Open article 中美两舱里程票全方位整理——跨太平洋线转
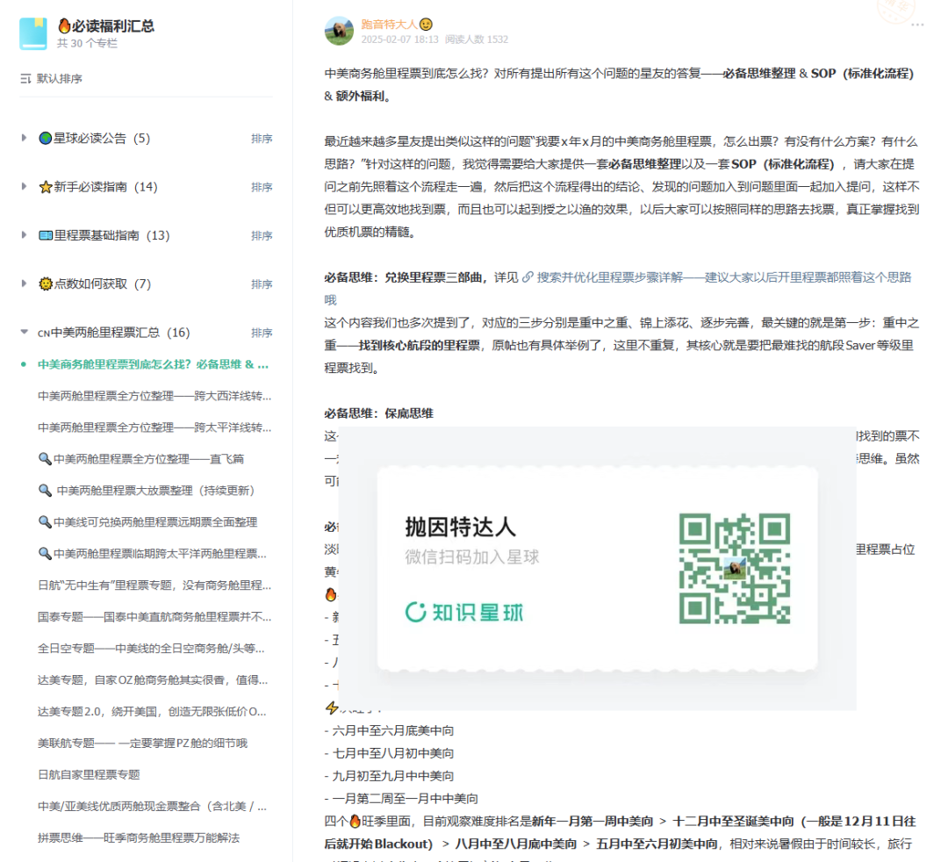The image size is (948, 862). pyautogui.click(x=154, y=427)
